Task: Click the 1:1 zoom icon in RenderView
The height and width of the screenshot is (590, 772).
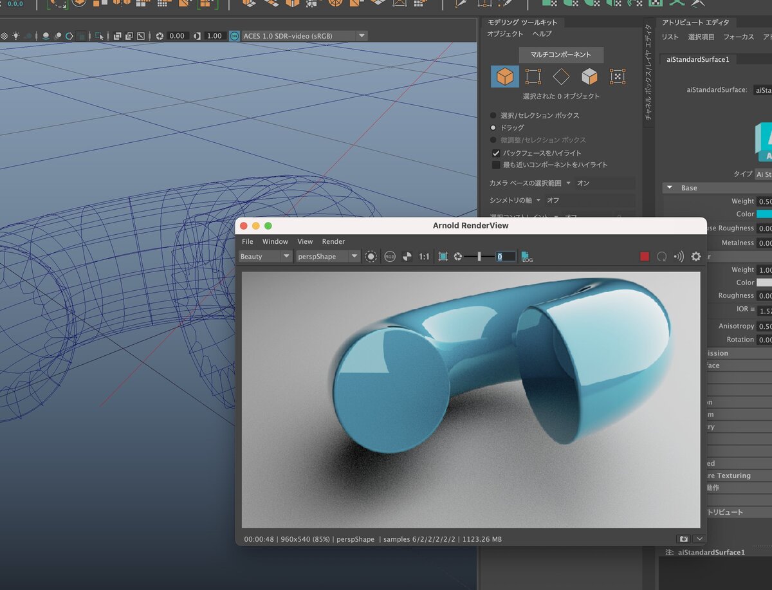Action: 424,256
